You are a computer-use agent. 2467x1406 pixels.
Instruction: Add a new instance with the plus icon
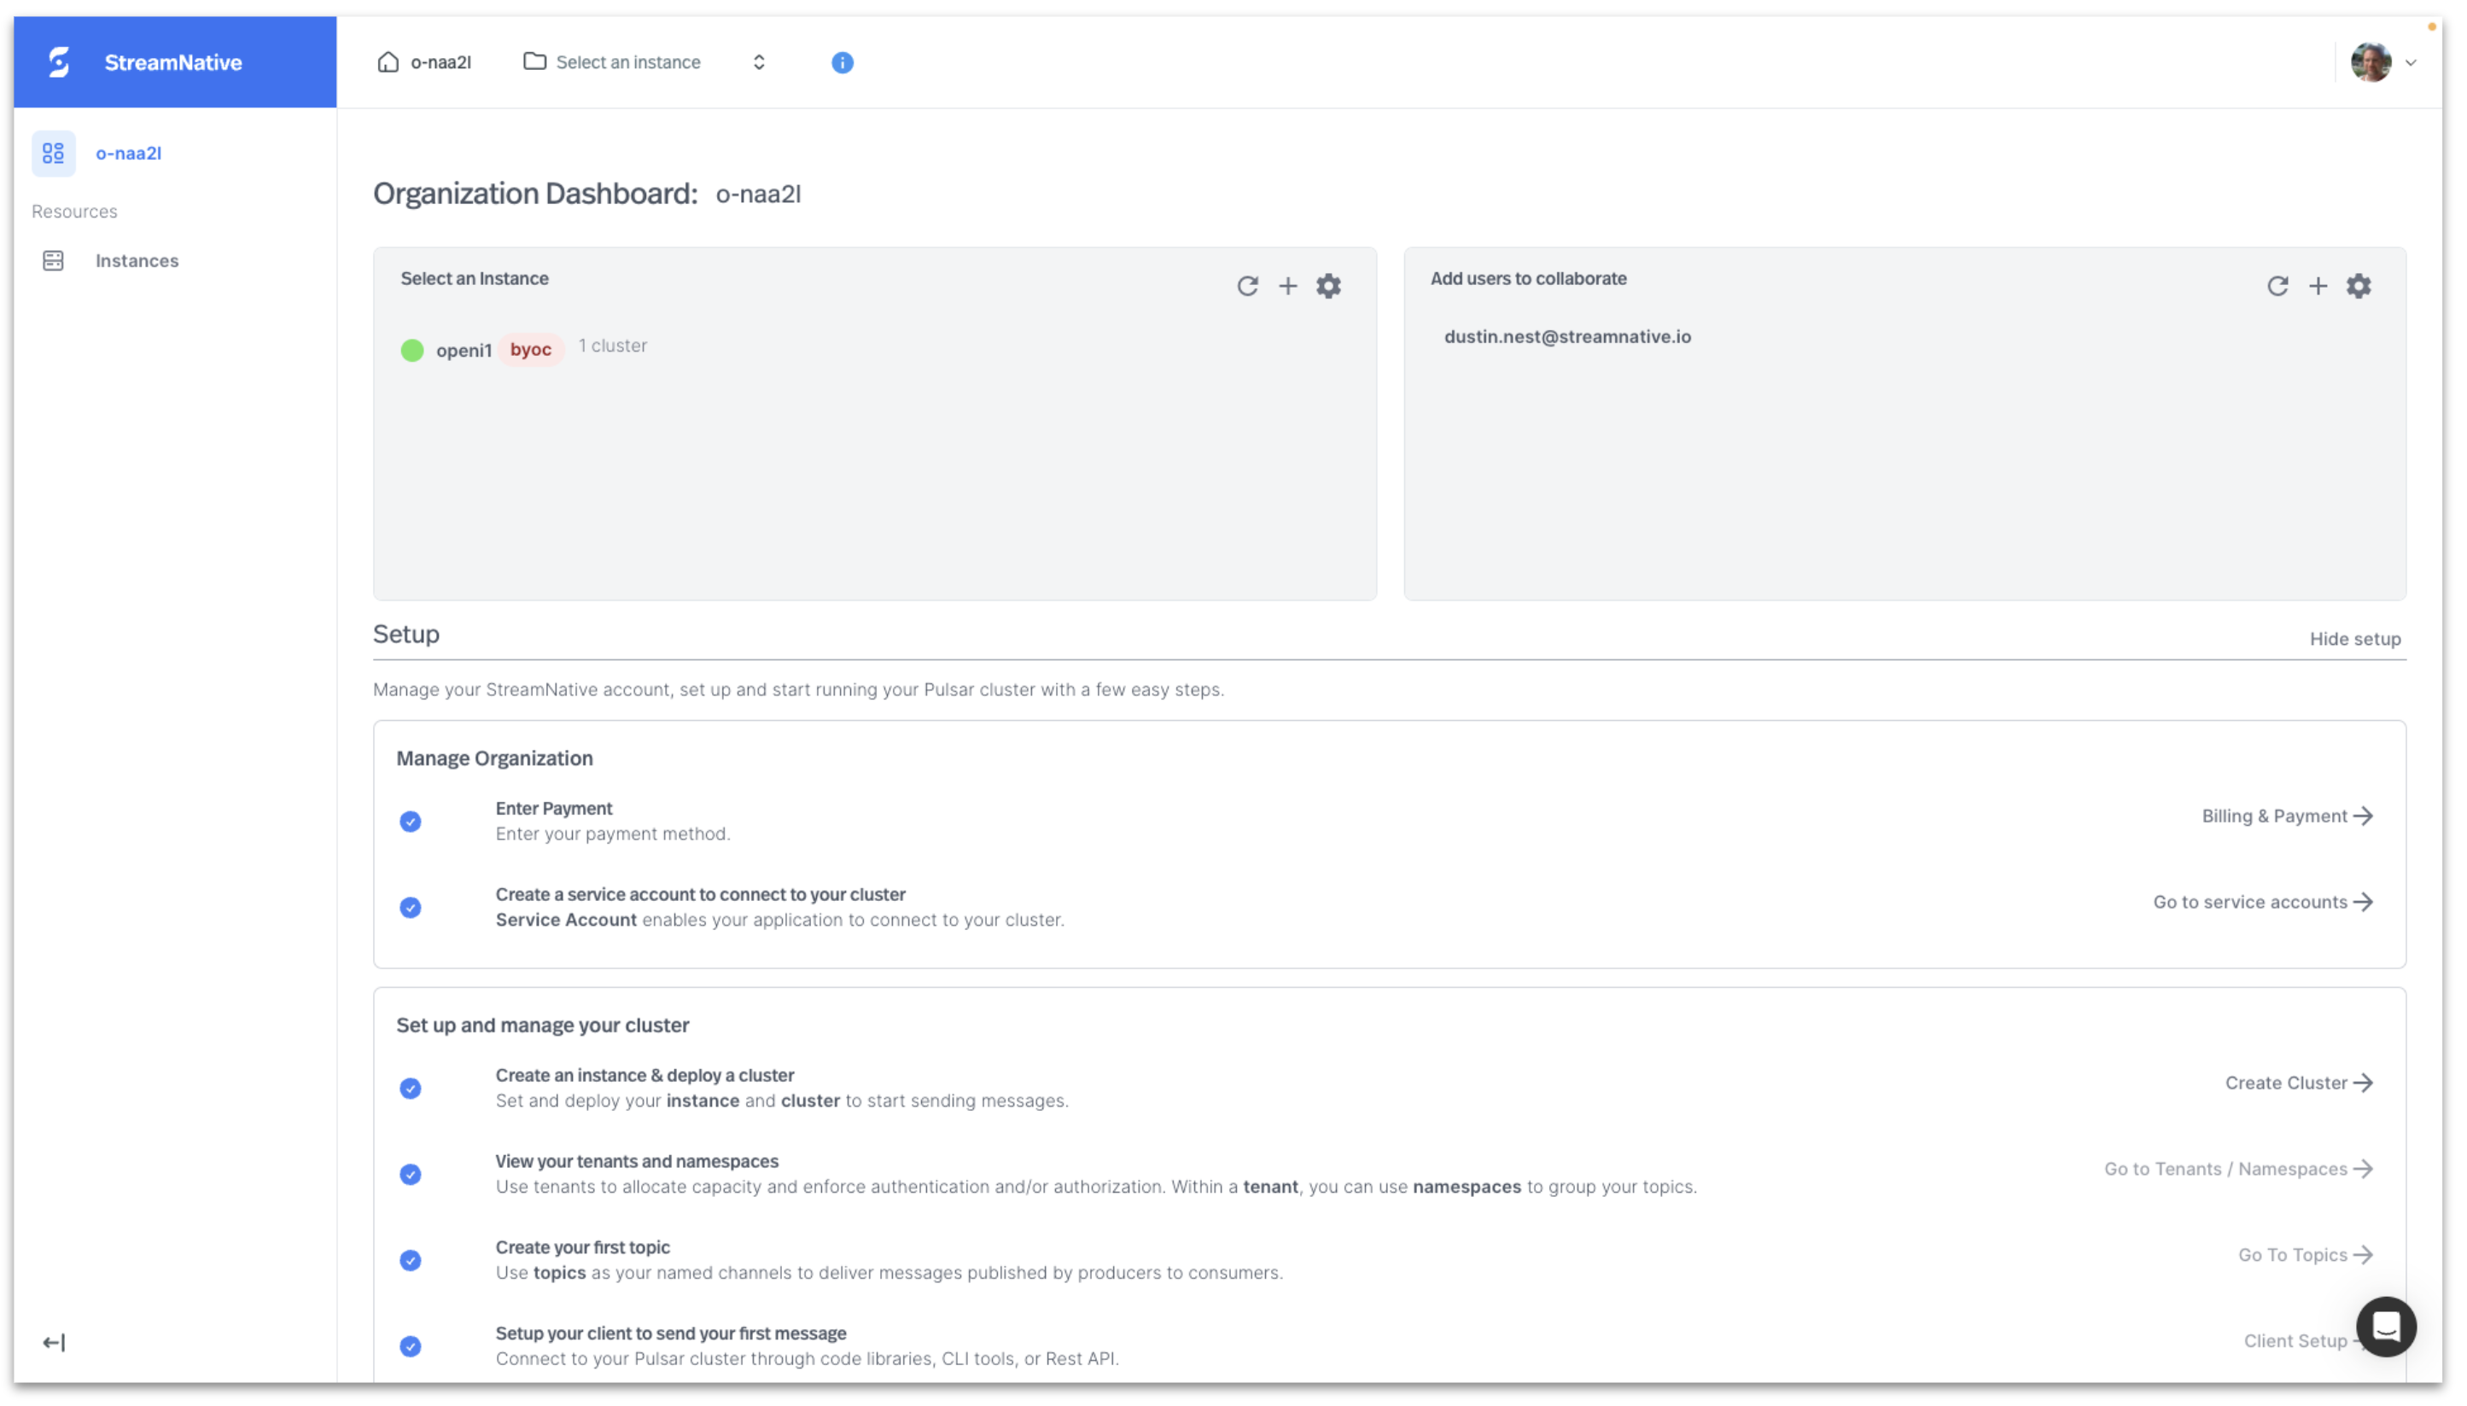1288,286
